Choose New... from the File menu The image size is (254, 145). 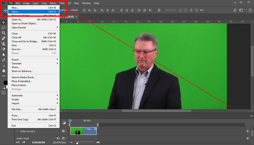pyautogui.click(x=34, y=7)
